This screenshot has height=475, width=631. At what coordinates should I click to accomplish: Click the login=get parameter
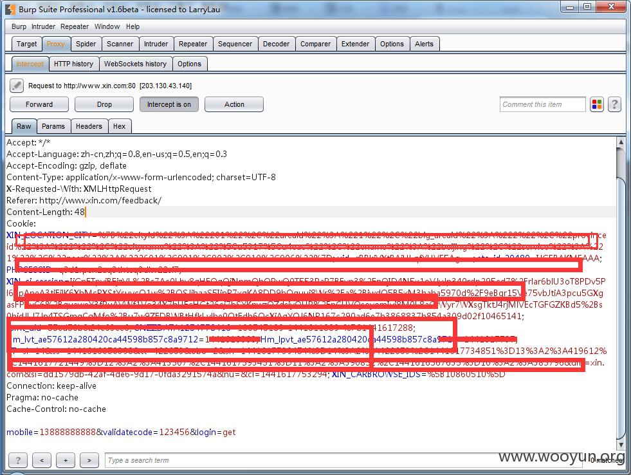point(216,432)
